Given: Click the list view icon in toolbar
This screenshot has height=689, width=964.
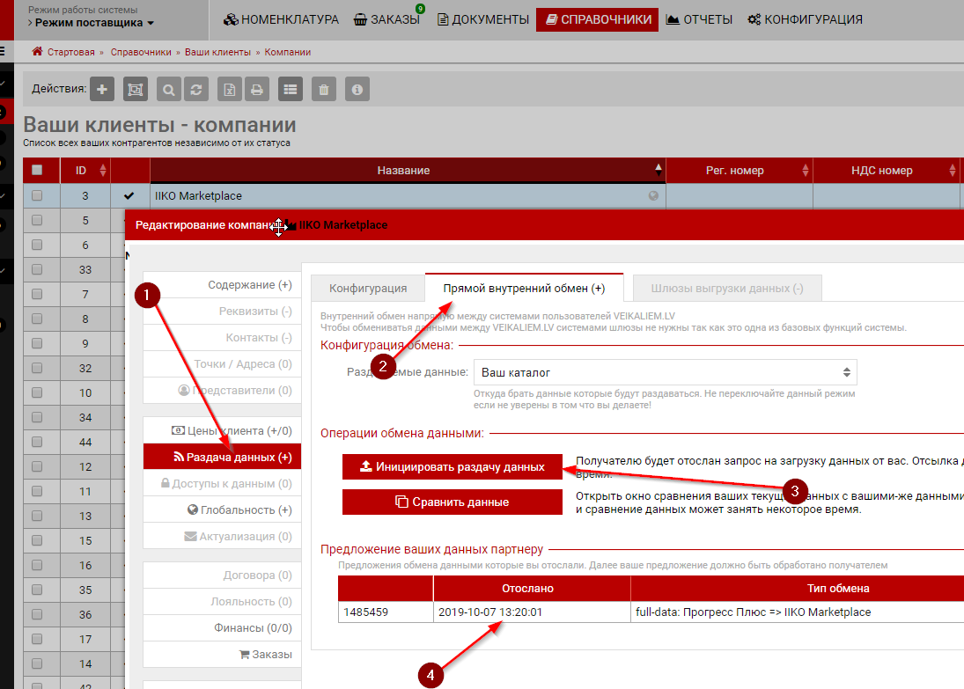Looking at the screenshot, I should click(x=291, y=89).
